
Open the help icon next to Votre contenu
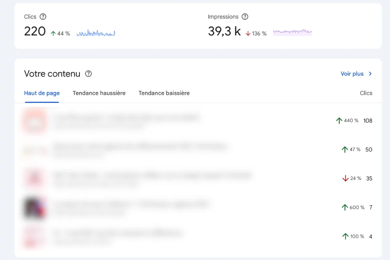(88, 74)
